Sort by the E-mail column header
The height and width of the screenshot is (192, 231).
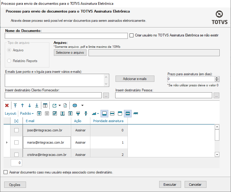coord(47,121)
